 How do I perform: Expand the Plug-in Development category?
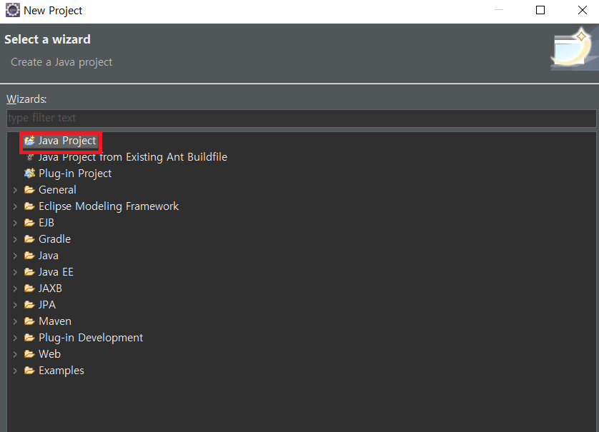point(15,338)
